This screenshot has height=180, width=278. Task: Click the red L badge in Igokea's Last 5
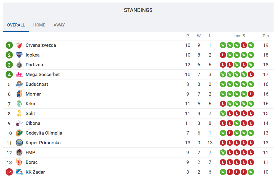click(223, 55)
